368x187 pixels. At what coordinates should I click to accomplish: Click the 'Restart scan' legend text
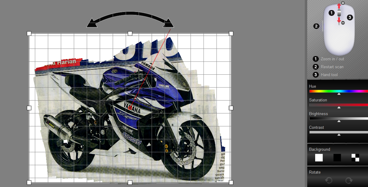click(x=332, y=67)
